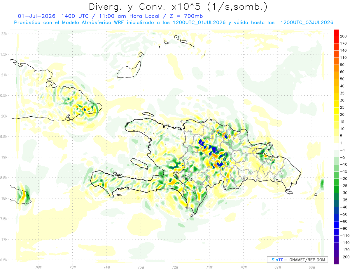
Task: Click the "68W" longitude label
Action: click(312, 267)
